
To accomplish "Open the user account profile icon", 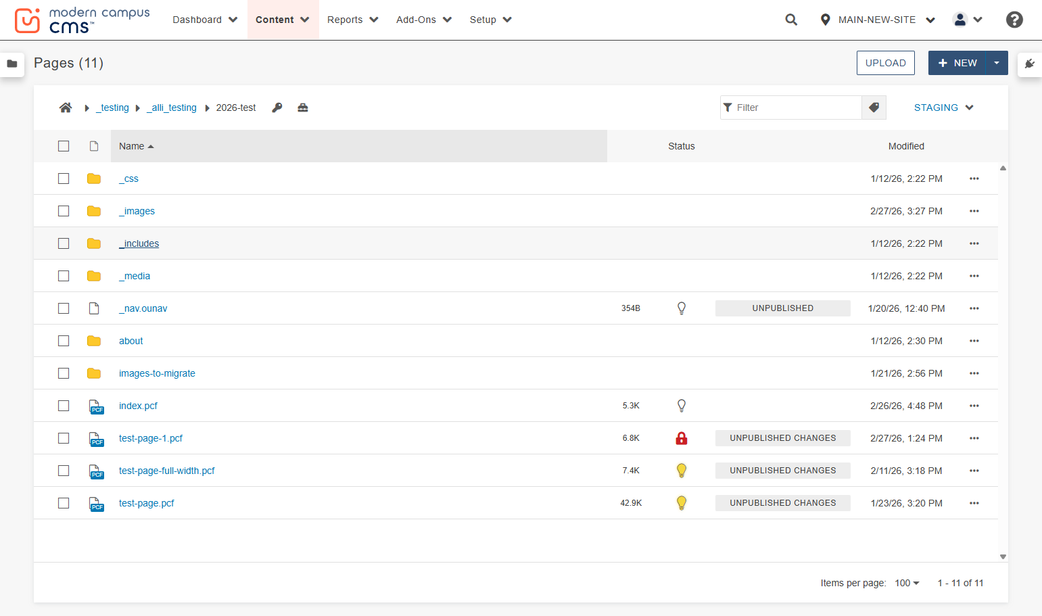I will click(x=960, y=20).
